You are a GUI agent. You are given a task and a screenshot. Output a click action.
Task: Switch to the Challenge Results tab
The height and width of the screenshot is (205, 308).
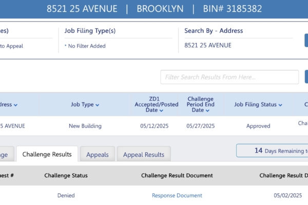click(x=47, y=154)
